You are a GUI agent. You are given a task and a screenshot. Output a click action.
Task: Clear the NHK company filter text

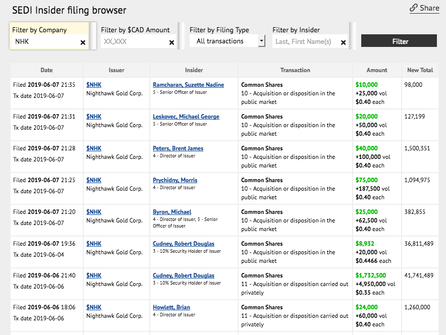(83, 43)
